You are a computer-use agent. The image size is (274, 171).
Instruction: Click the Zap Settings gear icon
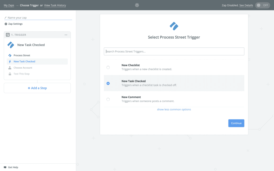pos(6,24)
